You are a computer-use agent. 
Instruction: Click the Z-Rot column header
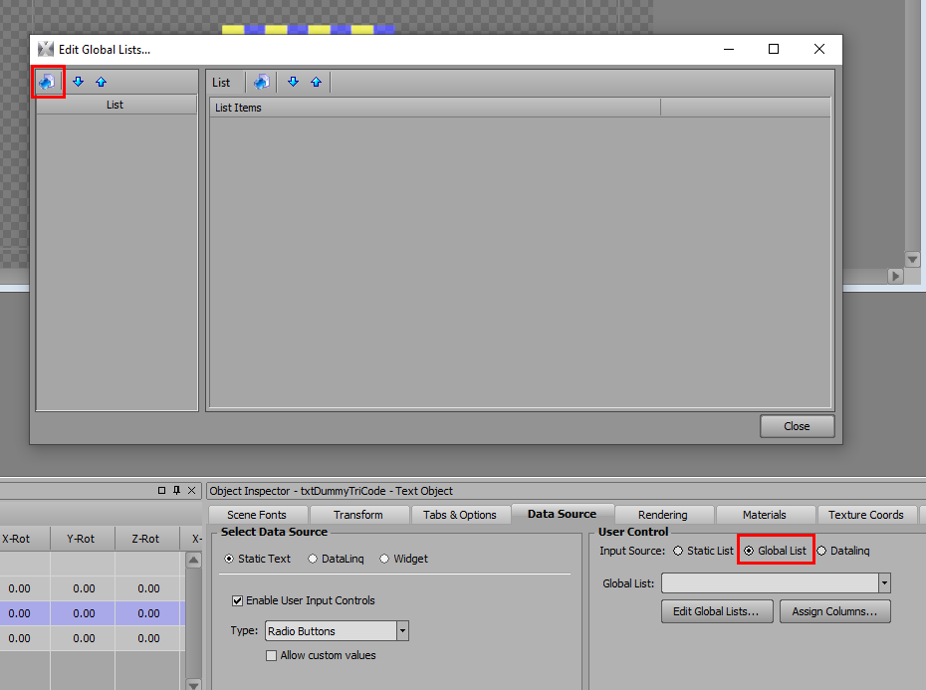coord(147,539)
